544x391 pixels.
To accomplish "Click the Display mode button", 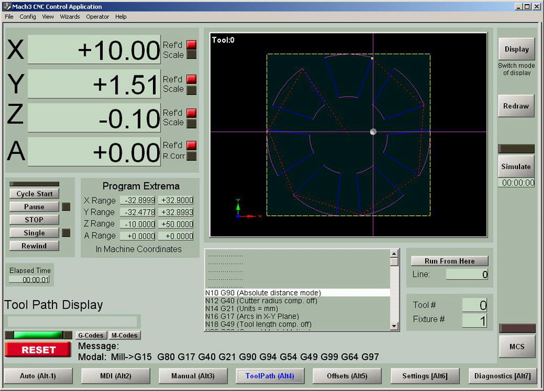I will coord(516,49).
